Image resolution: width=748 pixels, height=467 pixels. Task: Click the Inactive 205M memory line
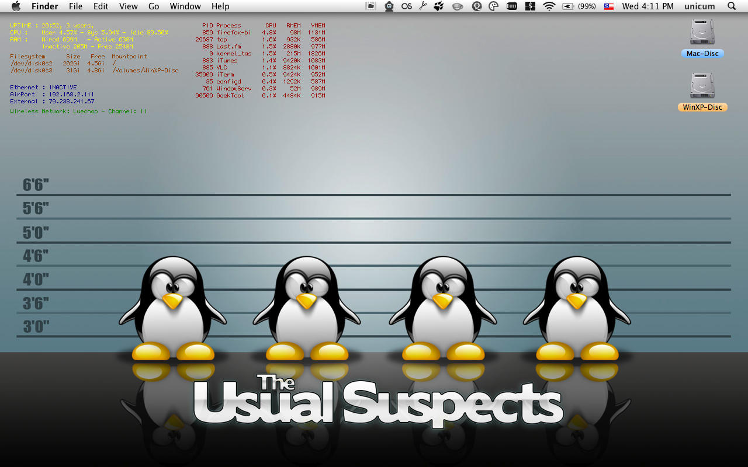point(88,47)
